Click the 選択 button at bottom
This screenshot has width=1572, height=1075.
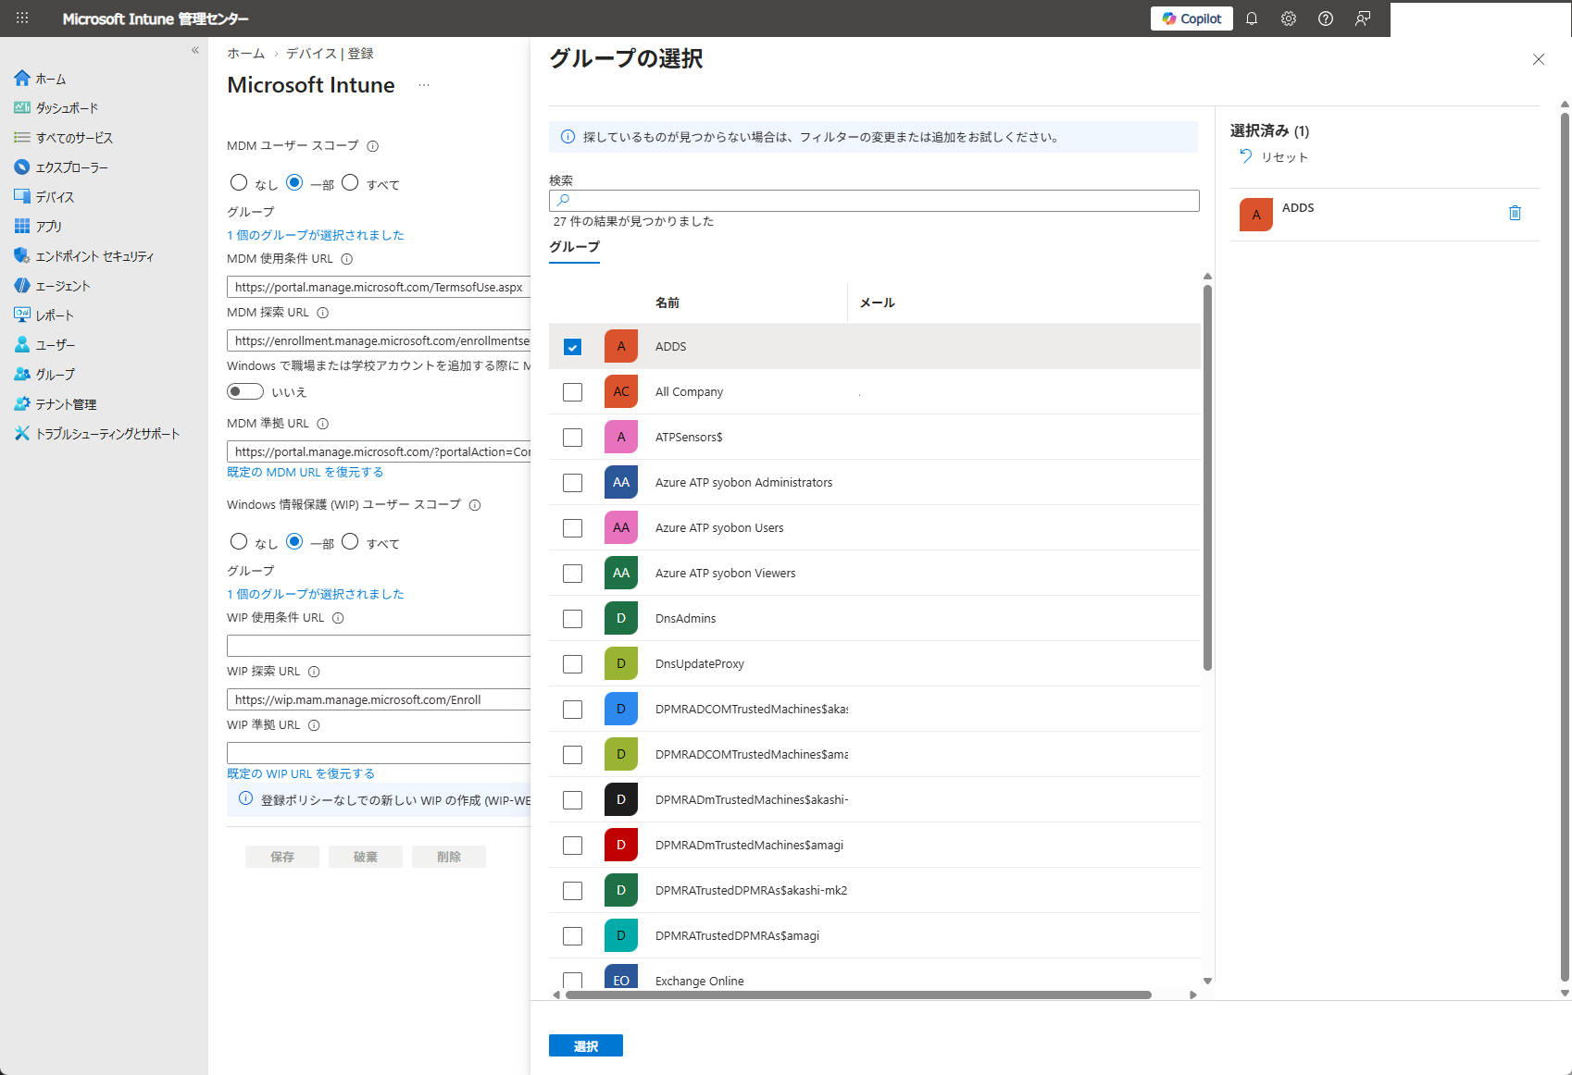[586, 1044]
